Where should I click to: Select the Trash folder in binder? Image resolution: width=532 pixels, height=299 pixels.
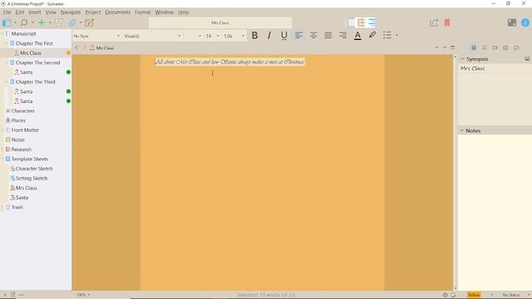click(17, 207)
